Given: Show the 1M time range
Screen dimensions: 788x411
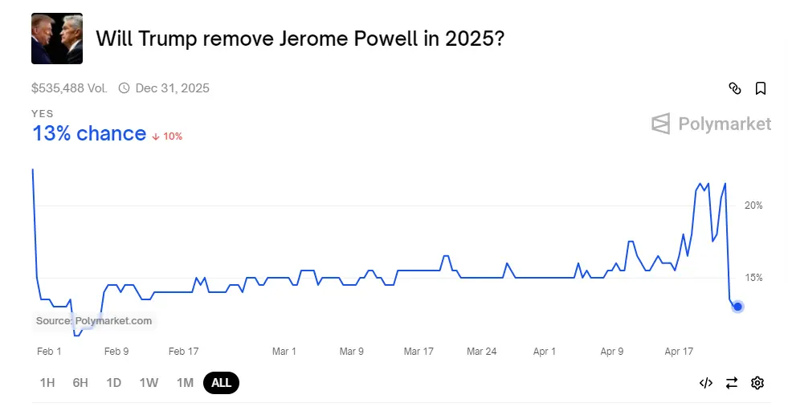Looking at the screenshot, I should point(185,383).
